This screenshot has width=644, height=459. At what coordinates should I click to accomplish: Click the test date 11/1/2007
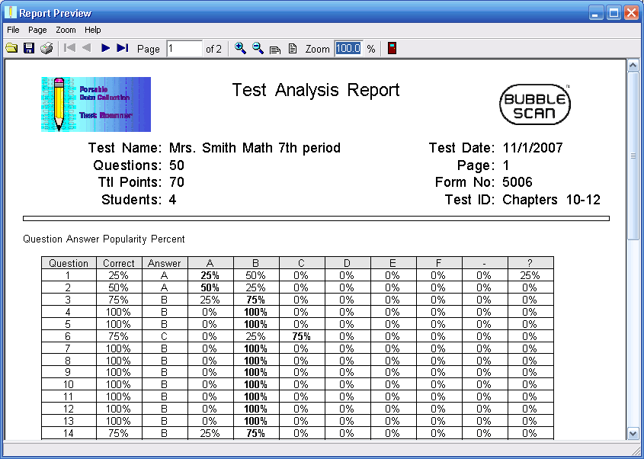(x=533, y=148)
